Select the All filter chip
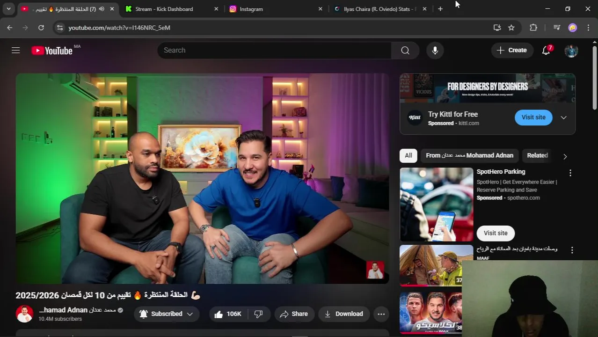 [408, 155]
